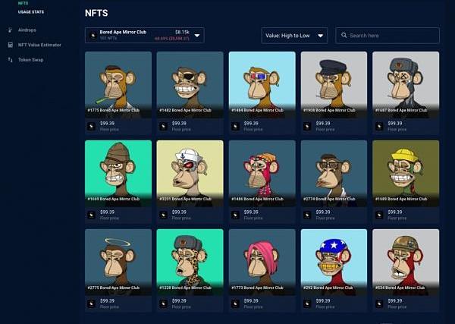The width and height of the screenshot is (455, 324).
Task: Click the Airdrops sidebar icon
Action: coord(10,30)
